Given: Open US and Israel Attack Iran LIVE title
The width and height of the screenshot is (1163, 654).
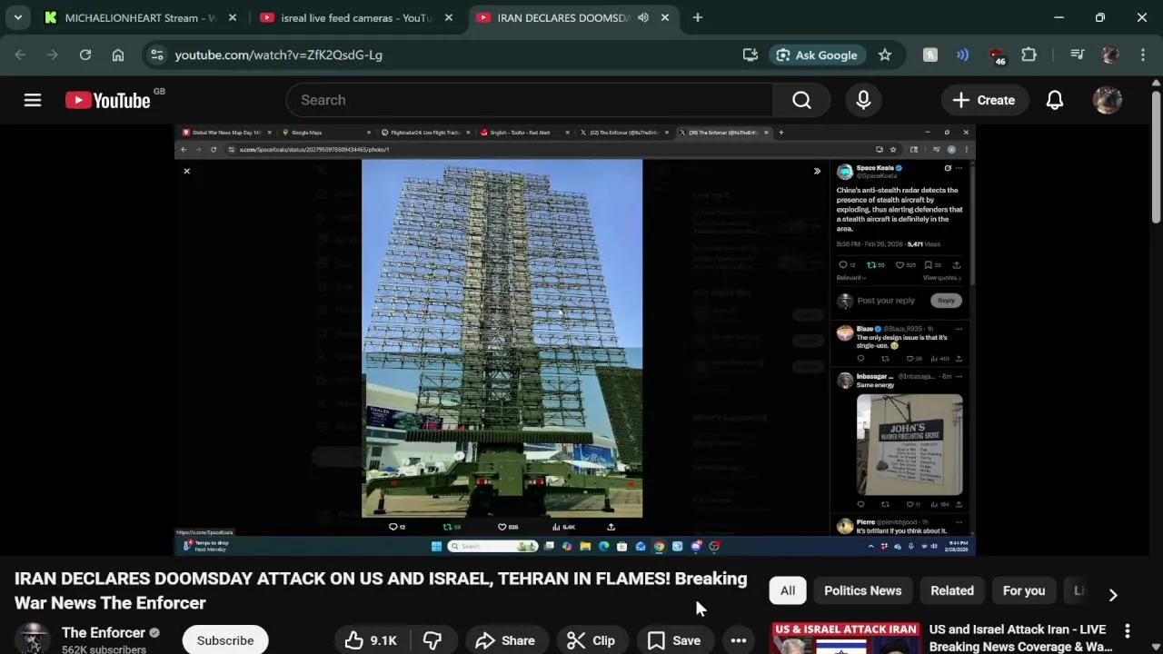Looking at the screenshot, I should tap(1020, 638).
